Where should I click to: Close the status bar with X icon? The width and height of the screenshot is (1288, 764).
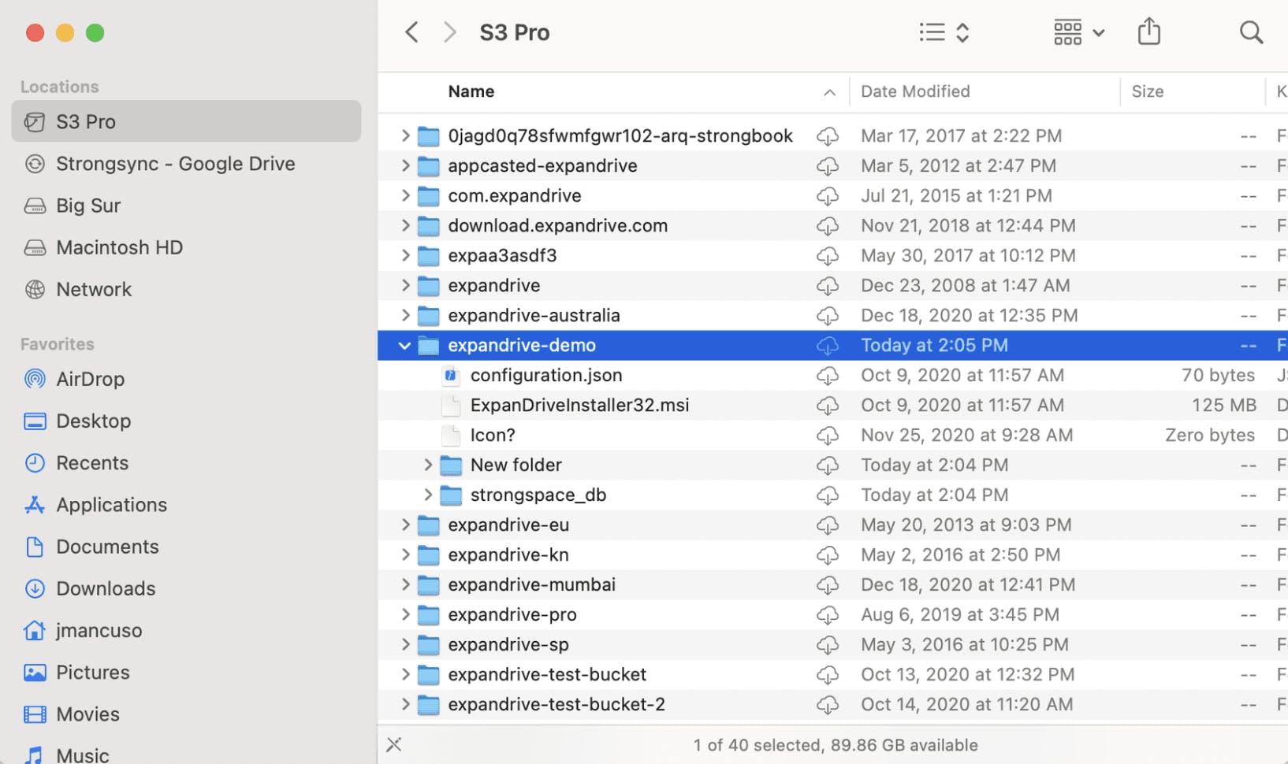pos(394,744)
